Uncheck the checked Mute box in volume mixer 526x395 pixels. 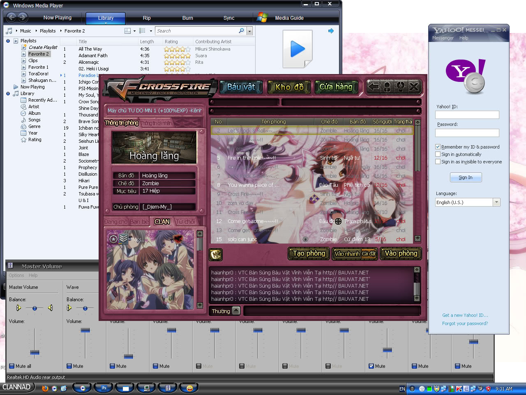371,366
